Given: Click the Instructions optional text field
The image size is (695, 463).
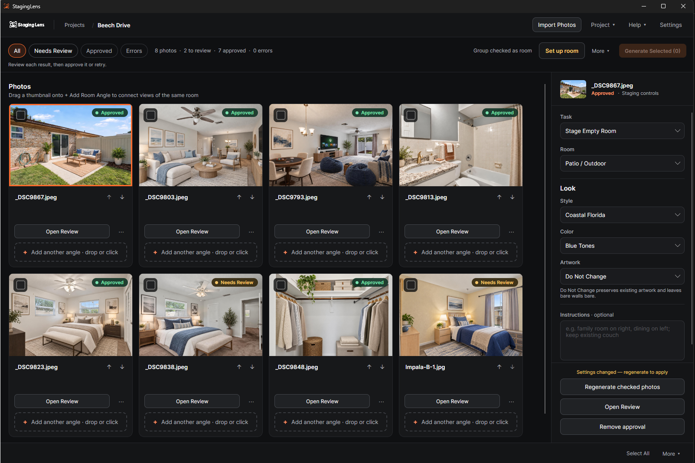Looking at the screenshot, I should (622, 340).
